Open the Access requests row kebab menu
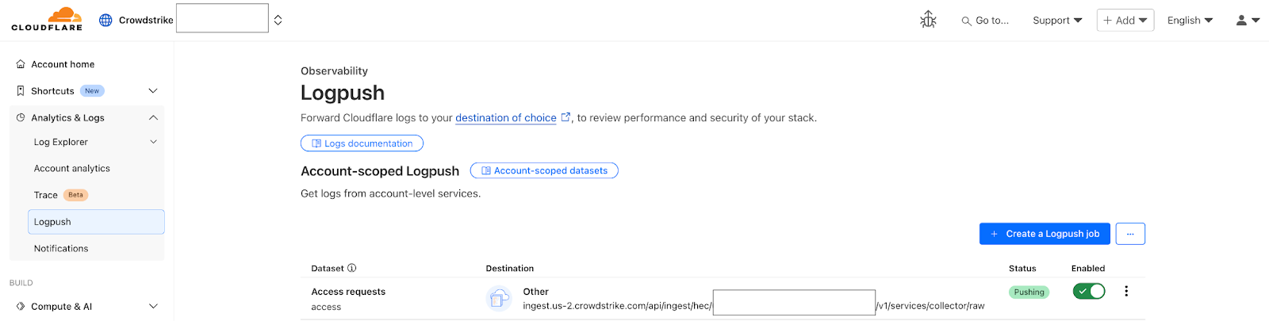 click(x=1126, y=291)
